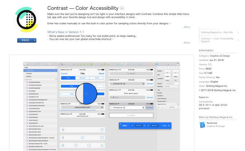The width and height of the screenshot is (245, 151).
Task: Click chevron next to Nothing Magical Web Site
Action: click(238, 32)
